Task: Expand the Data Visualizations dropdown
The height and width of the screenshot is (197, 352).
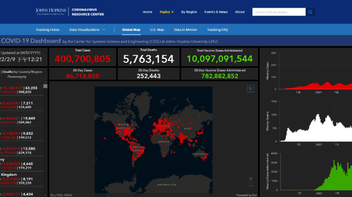Action: click(87, 30)
